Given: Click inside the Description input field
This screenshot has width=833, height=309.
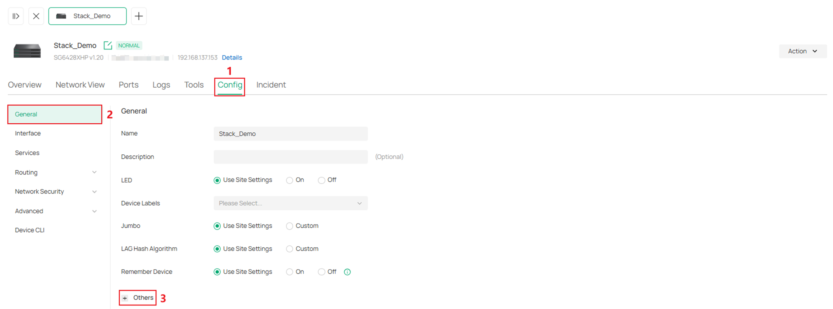Looking at the screenshot, I should click(290, 157).
